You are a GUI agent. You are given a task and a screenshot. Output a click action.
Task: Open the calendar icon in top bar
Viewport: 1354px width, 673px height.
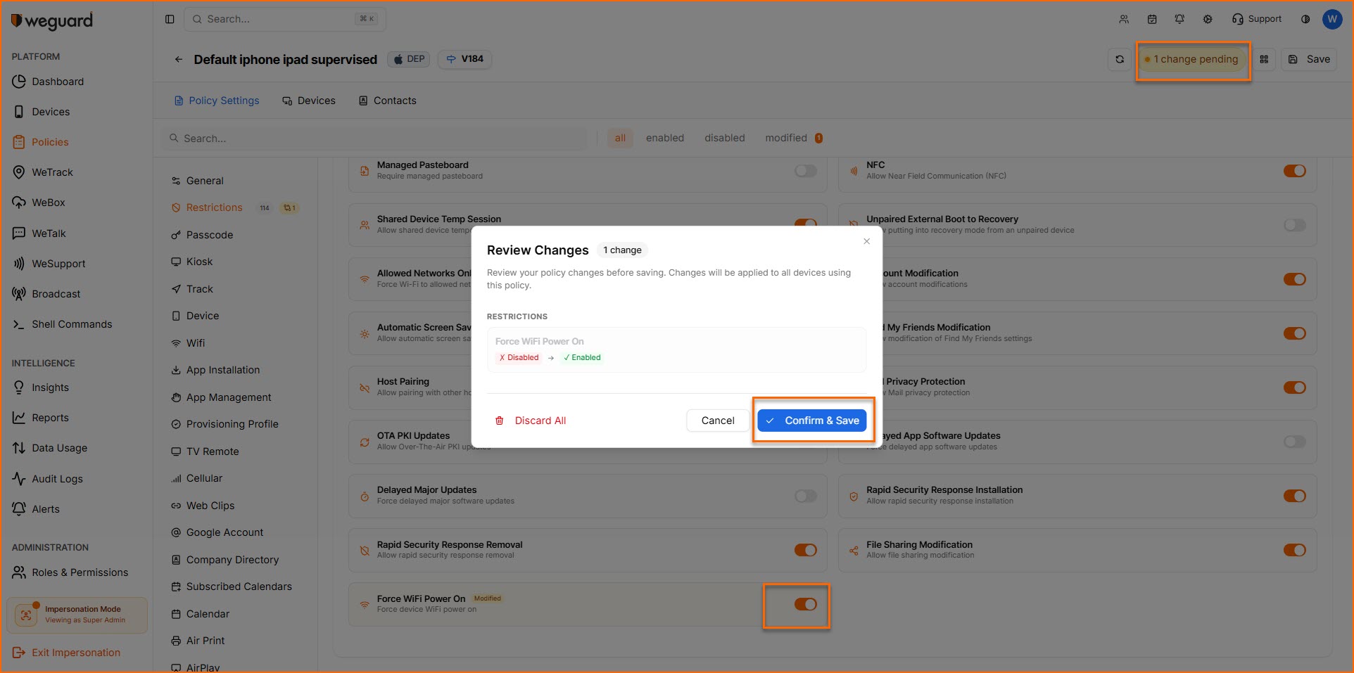tap(1152, 19)
